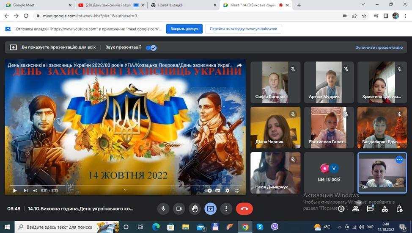Show the participants list icon
Viewport: 412px width, 233px height.
356,208
